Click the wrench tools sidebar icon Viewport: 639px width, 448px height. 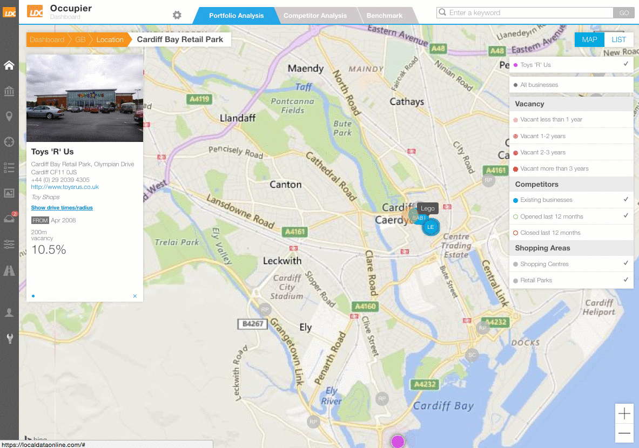pos(10,338)
